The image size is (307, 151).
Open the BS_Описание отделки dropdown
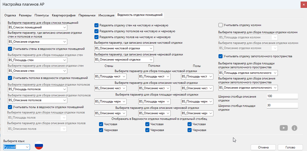(37, 42)
